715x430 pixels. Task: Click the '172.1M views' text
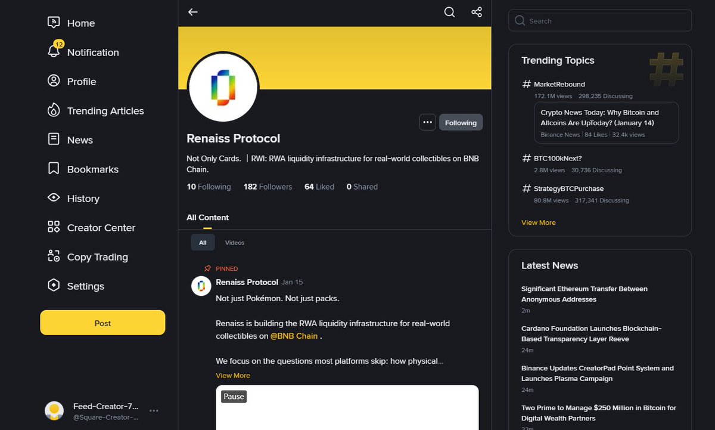tap(553, 96)
